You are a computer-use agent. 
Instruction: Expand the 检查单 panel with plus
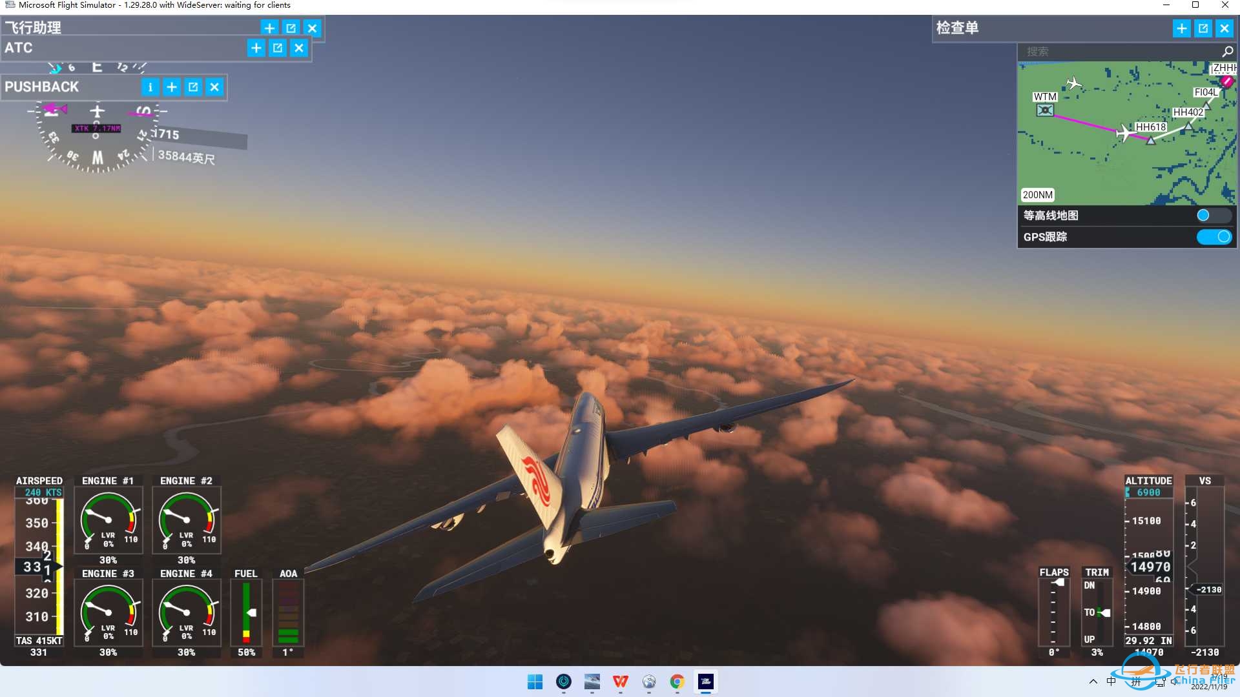click(1181, 28)
